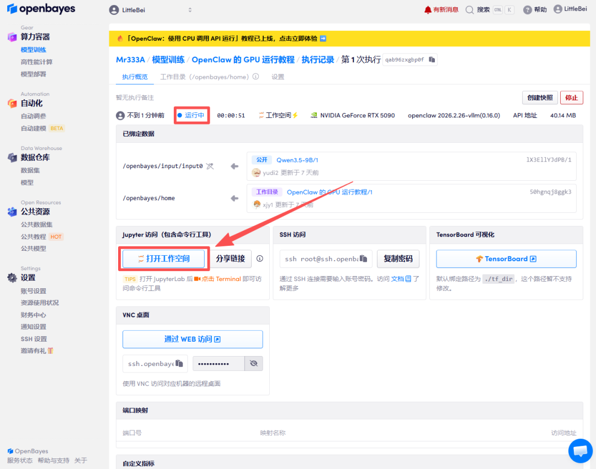
Task: Switch to the 执行概览 tab
Action: 135,77
